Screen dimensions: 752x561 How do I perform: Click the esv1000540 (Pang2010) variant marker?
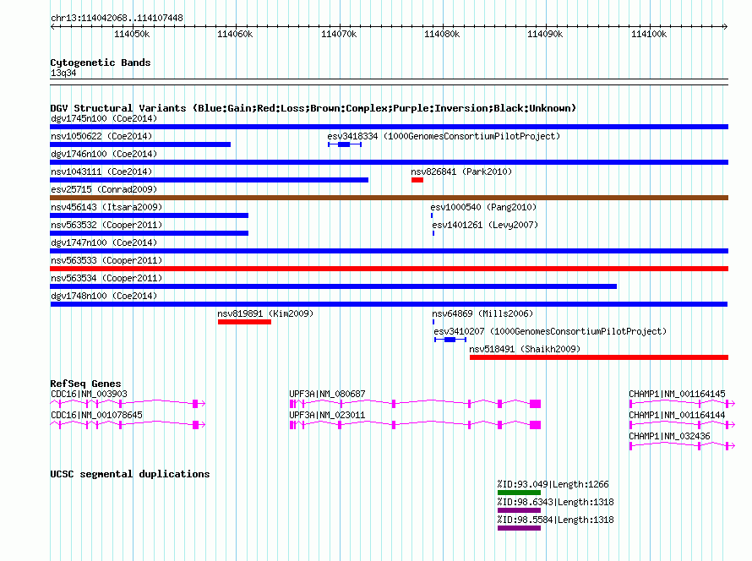pyautogui.click(x=432, y=215)
